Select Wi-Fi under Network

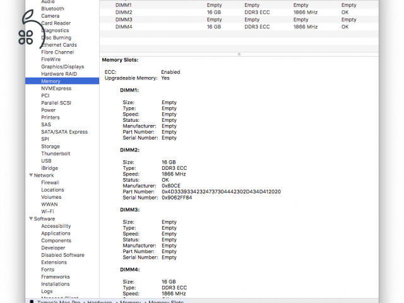47,211
